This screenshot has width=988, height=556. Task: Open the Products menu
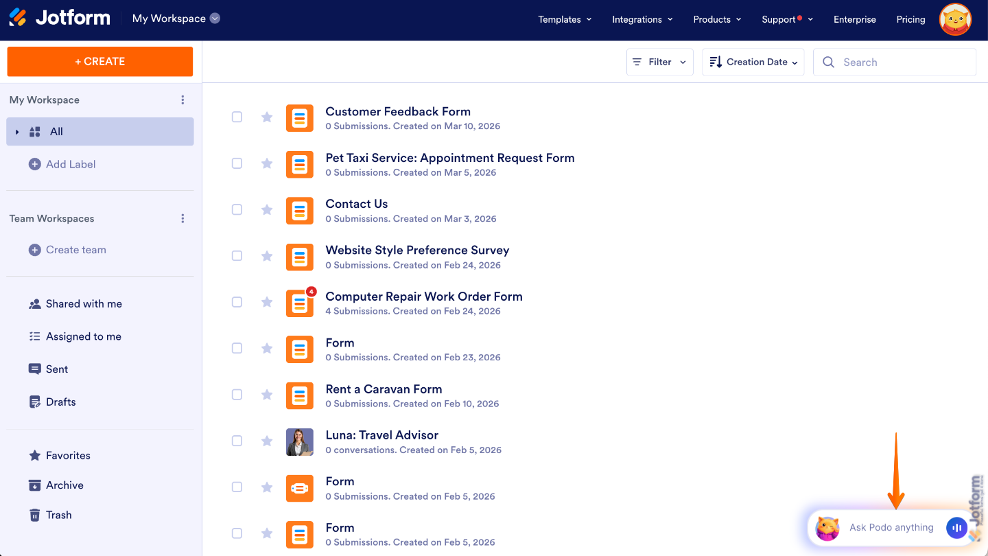(x=716, y=19)
